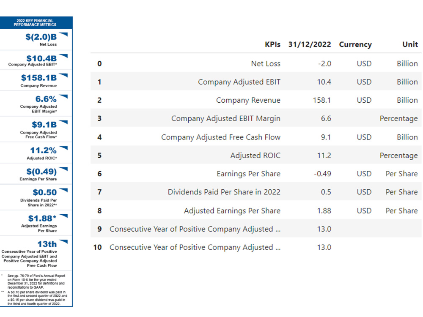Click the 13.0 value in row 10

[x=324, y=247]
